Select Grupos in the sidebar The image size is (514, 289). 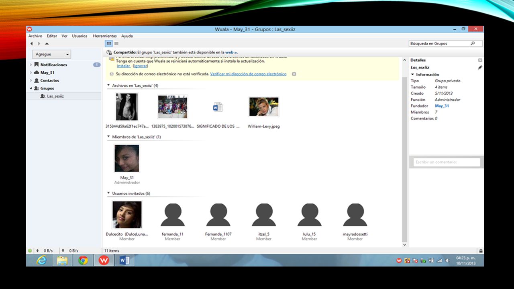coord(47,88)
